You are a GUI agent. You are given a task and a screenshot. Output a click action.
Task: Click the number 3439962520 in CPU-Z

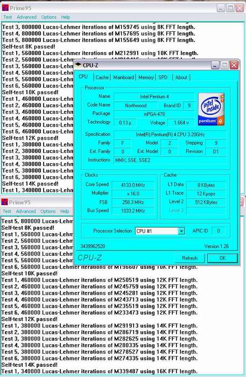tap(93, 246)
